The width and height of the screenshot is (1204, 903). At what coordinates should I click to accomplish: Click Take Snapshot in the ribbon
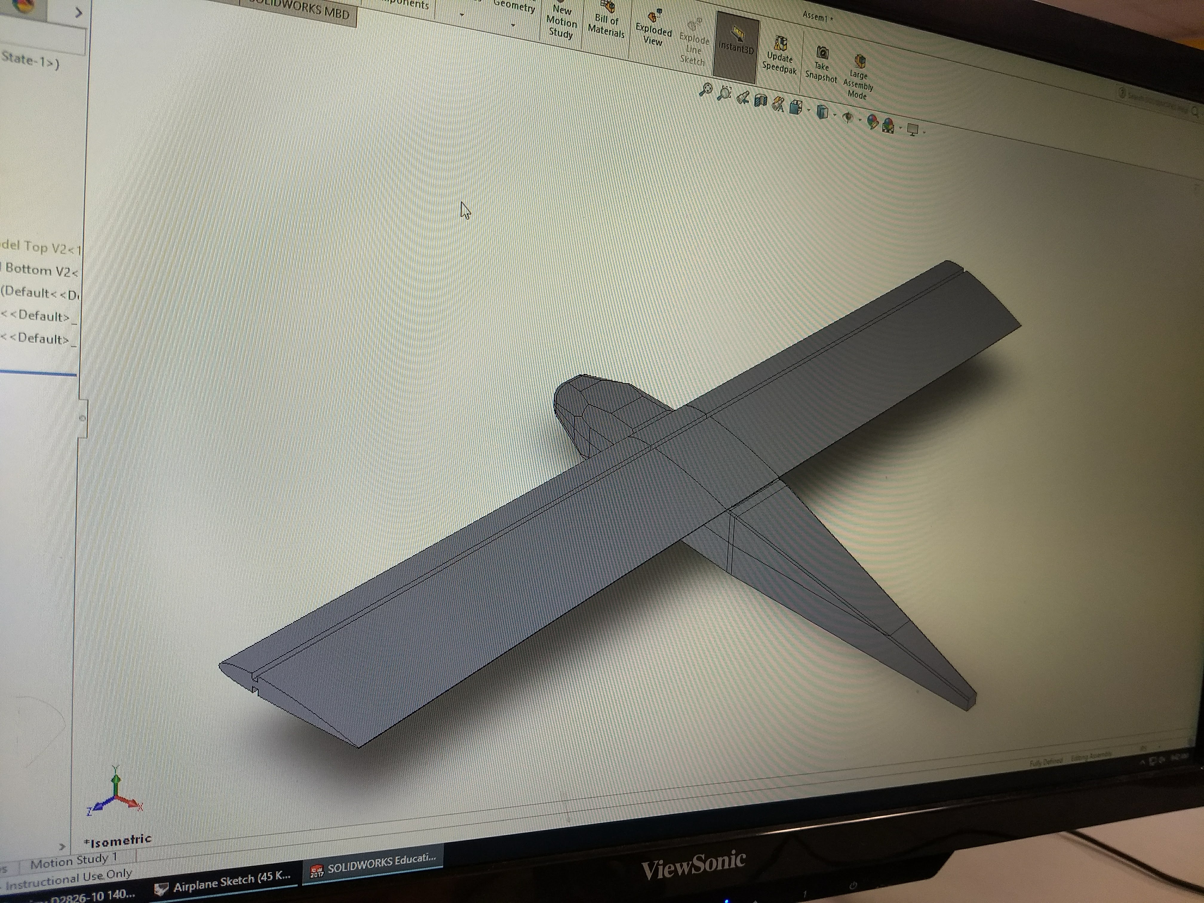point(821,64)
